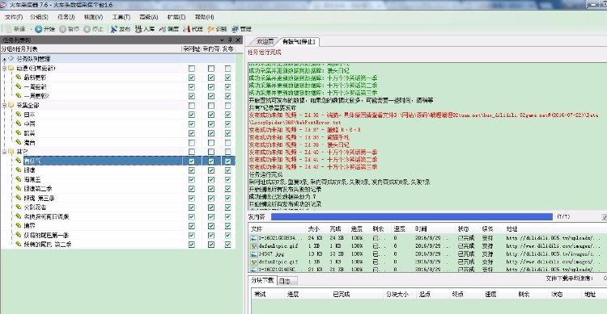Select the 名侦探柯南日语版 task row
Image resolution: width=607 pixels, height=314 pixels.
click(117, 216)
